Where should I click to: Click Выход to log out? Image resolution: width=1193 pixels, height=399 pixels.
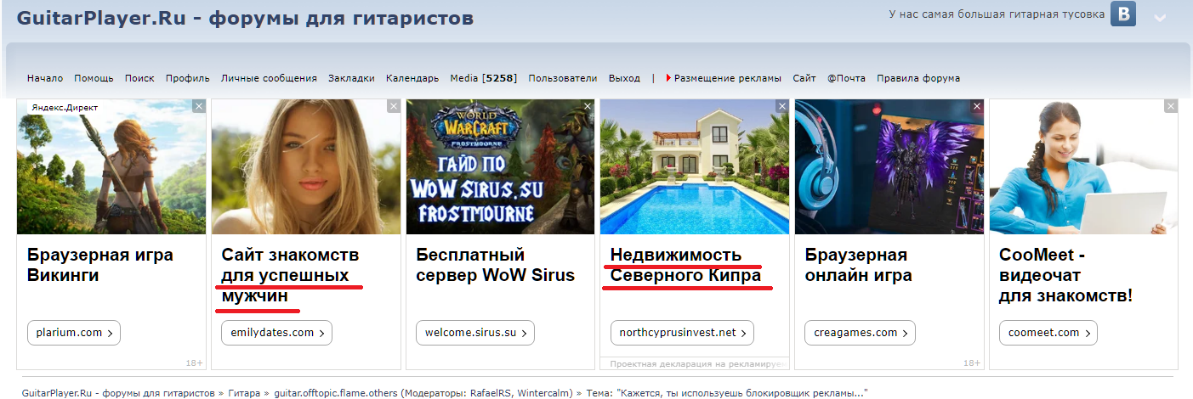[x=624, y=78]
